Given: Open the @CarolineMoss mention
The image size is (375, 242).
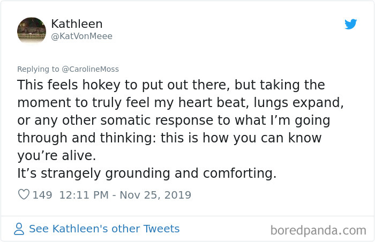Looking at the screenshot, I should [x=90, y=69].
